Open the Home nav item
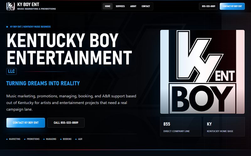 (108, 6)
